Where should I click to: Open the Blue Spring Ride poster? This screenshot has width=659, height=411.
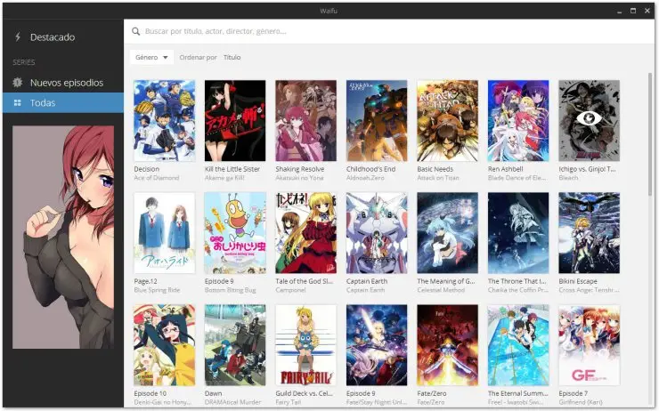click(x=165, y=233)
